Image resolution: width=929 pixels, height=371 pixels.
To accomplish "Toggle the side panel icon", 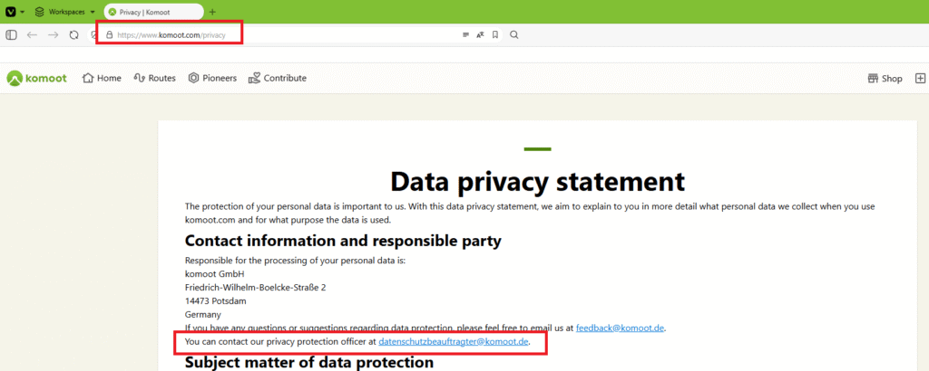I will point(11,35).
